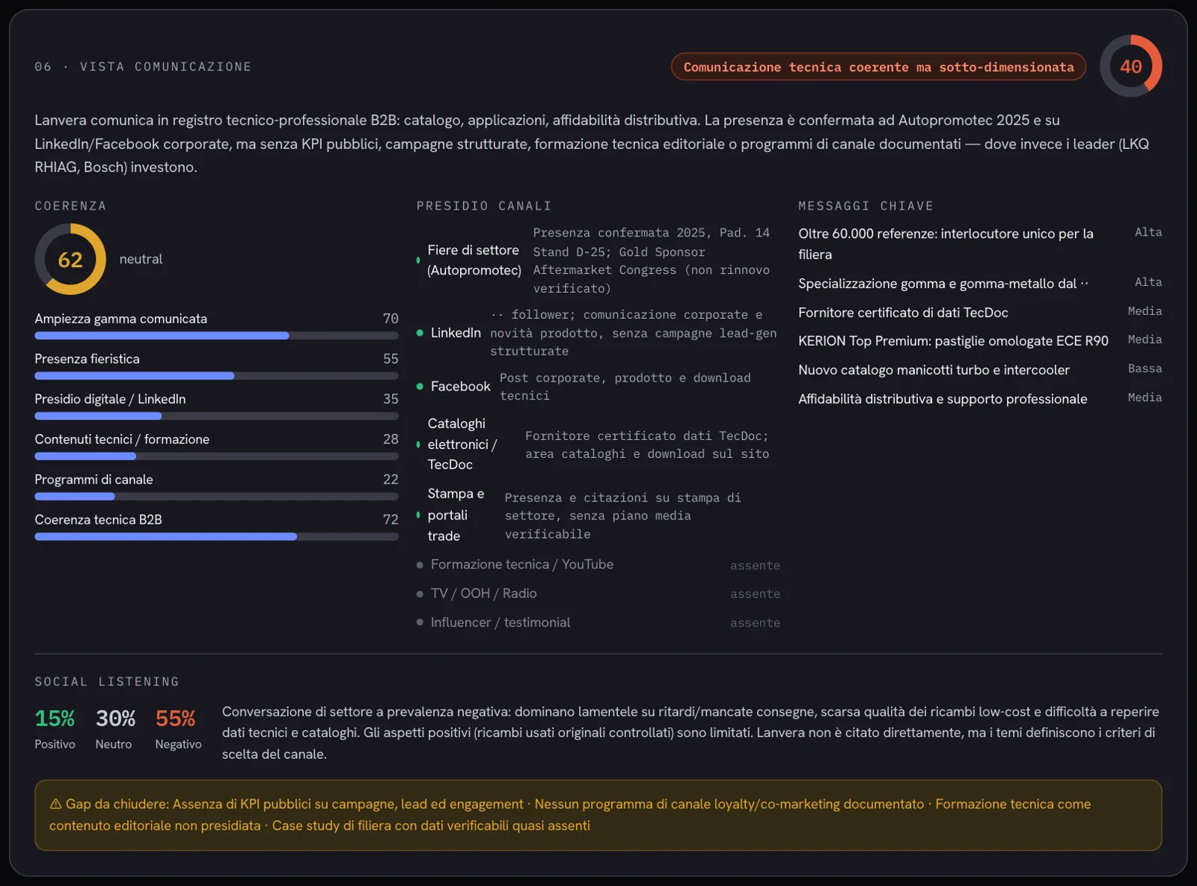Click the 'Oltre 60.000 referenze' key message
Screen dimensions: 1197x886
[x=946, y=244]
